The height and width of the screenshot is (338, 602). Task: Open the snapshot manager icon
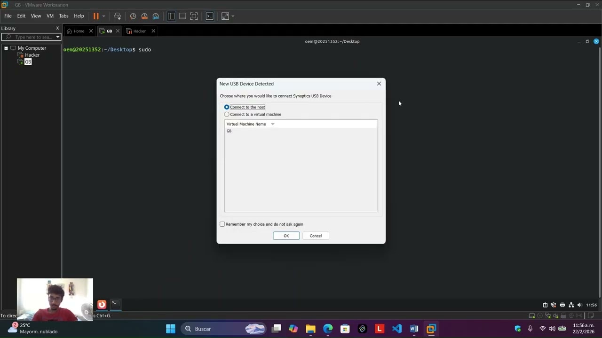pyautogui.click(x=156, y=16)
